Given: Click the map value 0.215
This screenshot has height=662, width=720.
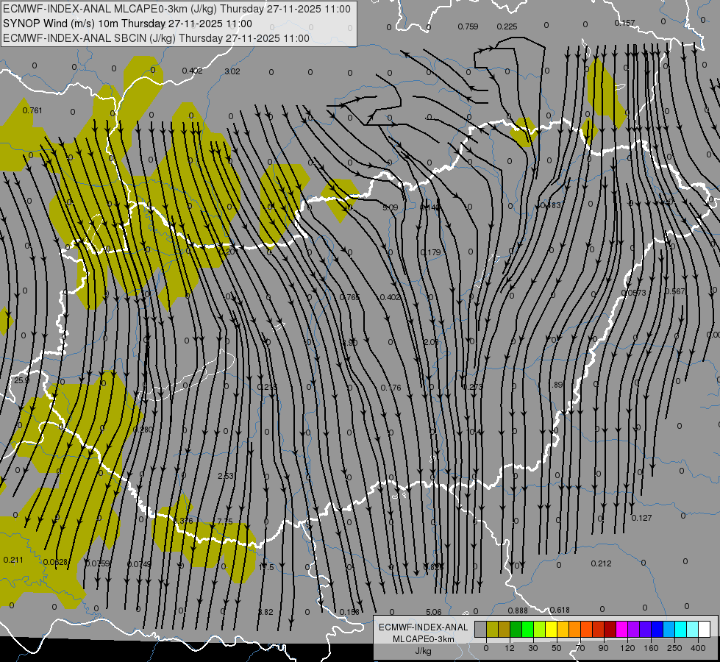Looking at the screenshot, I should click(267, 388).
